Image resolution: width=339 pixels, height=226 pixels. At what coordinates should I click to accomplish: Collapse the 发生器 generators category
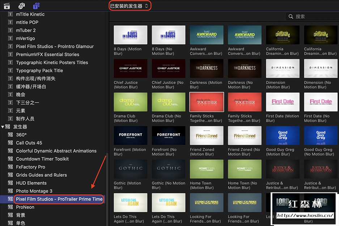pos(3,127)
